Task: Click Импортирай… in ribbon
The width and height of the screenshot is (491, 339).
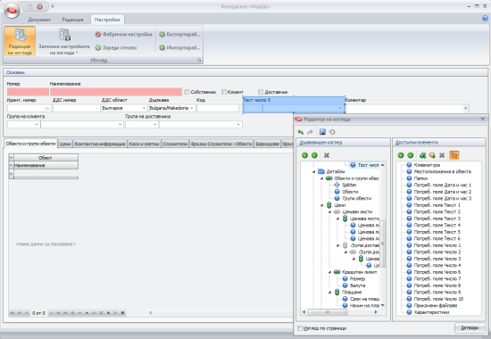Action: pyautogui.click(x=179, y=47)
